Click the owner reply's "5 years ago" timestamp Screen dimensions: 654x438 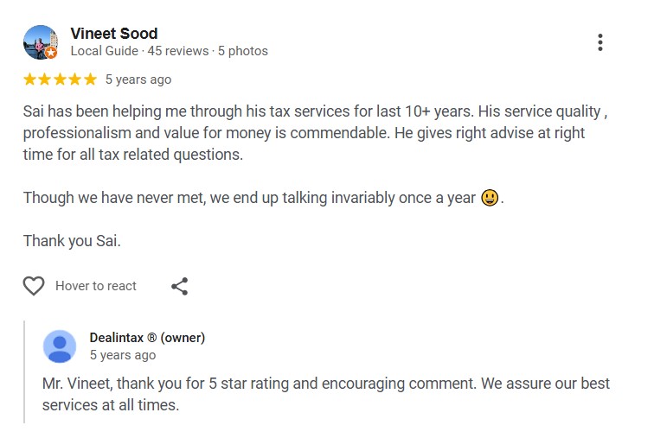(123, 355)
